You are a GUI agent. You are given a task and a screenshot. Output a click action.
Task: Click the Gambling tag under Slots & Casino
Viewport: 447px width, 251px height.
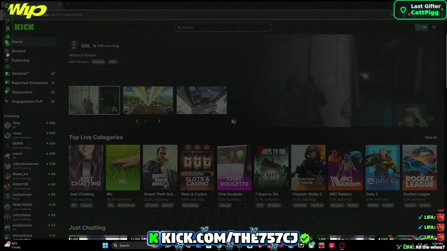click(190, 205)
